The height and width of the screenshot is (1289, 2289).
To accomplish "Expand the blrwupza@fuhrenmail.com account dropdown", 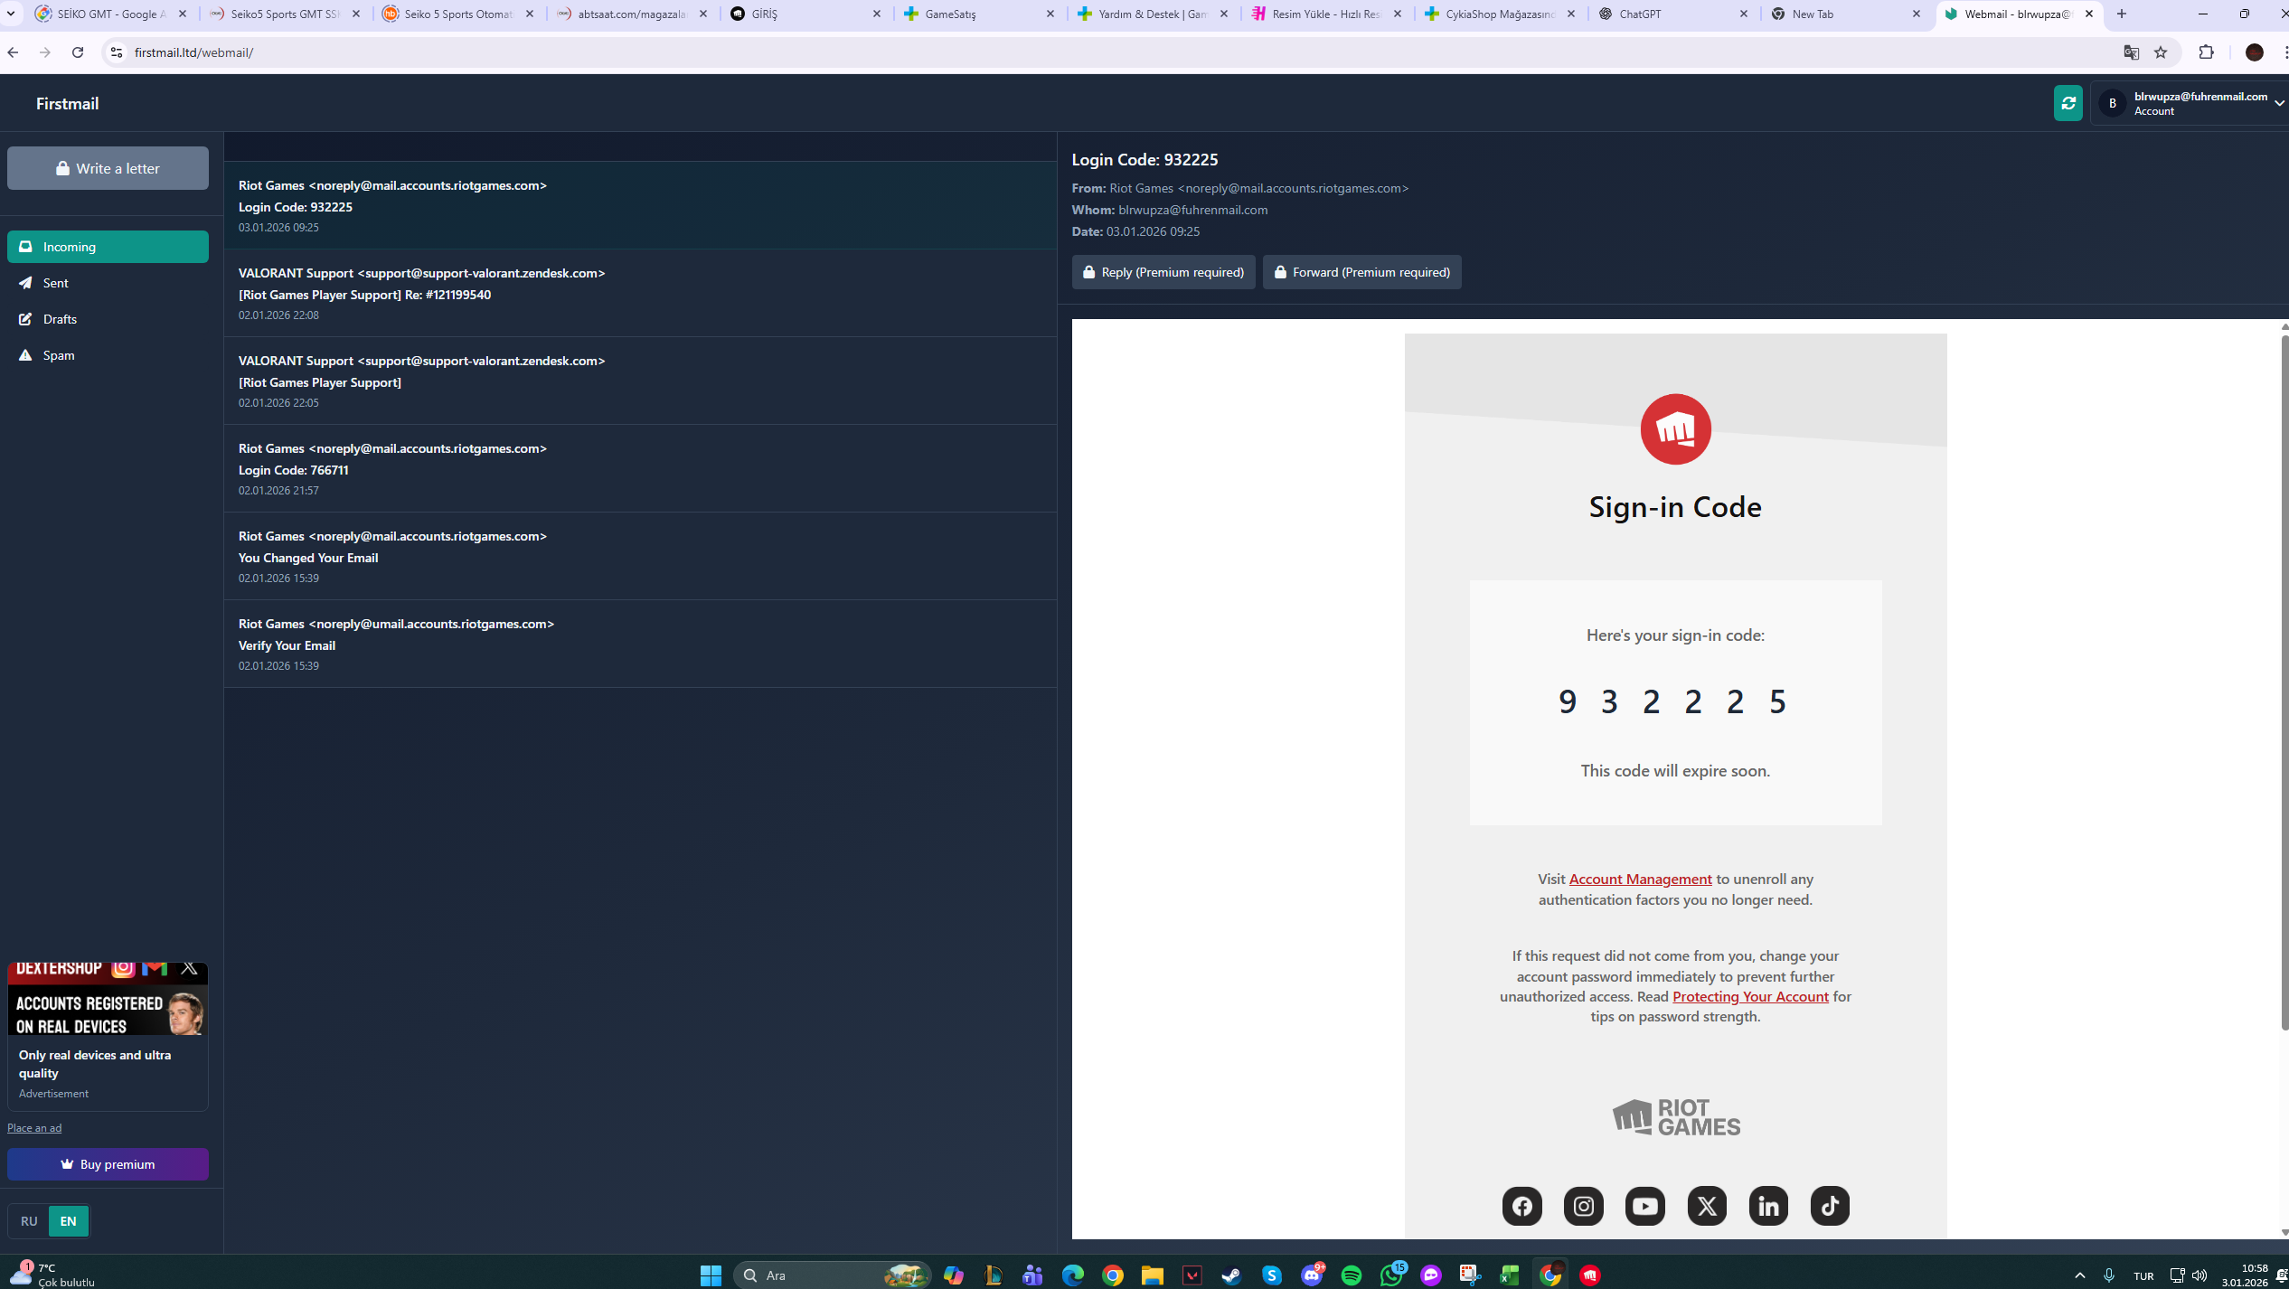I will click(2189, 103).
